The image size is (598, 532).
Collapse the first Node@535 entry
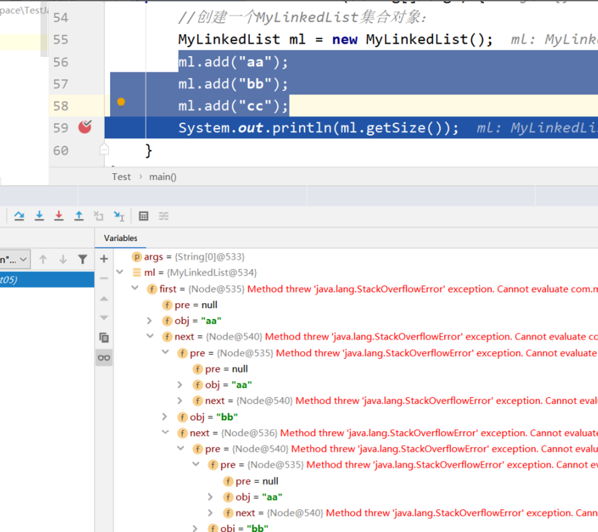[x=135, y=288]
